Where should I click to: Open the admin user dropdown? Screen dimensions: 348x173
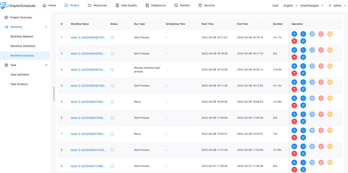[x=337, y=5]
